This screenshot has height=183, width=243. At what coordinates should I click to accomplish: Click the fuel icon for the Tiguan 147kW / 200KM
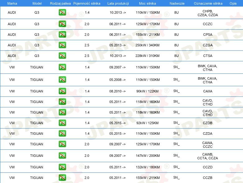(62, 156)
